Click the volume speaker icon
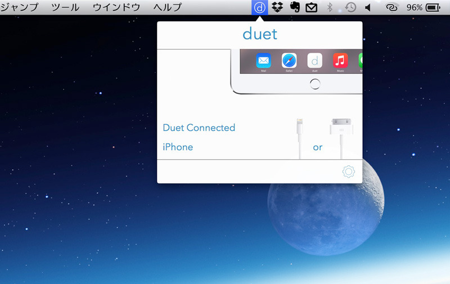Screen dimensions: 450x284 coord(368,8)
